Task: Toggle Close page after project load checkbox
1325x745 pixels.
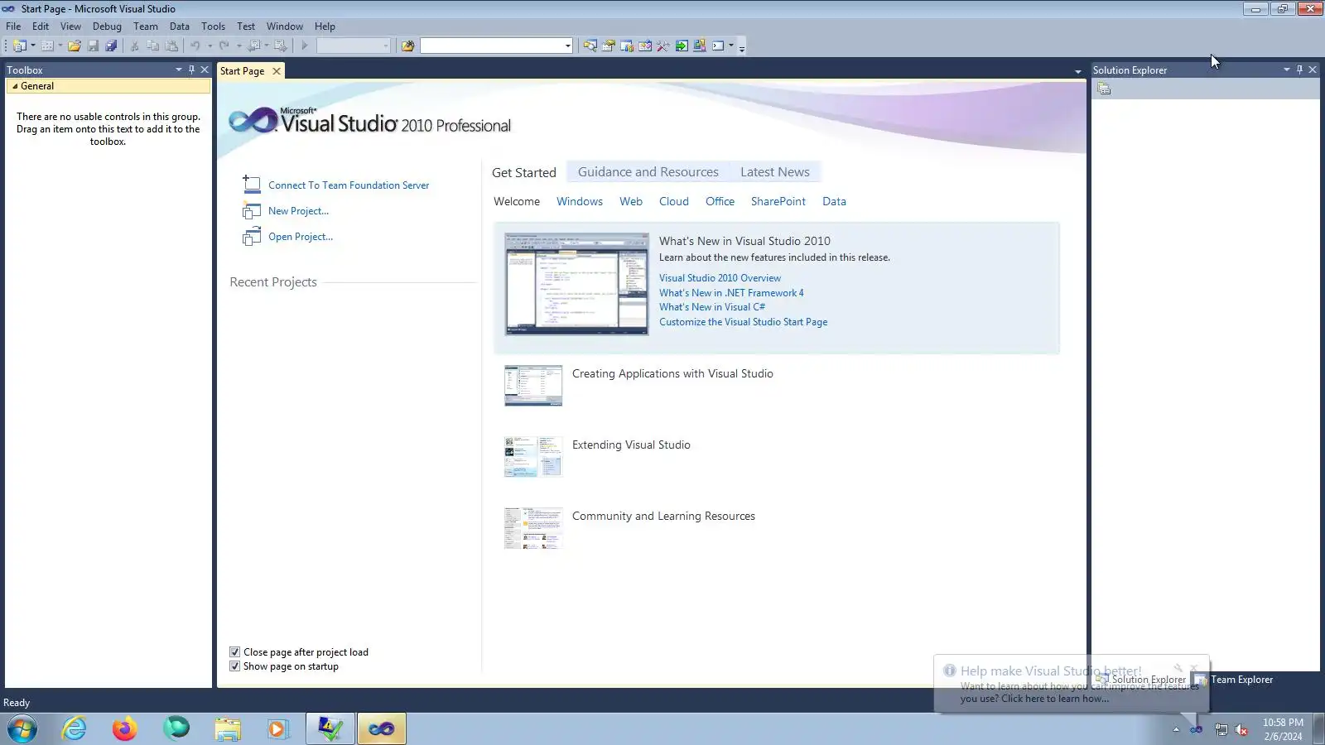Action: pyautogui.click(x=234, y=652)
